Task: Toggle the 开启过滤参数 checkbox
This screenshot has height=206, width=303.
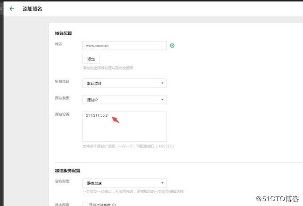Action: [85, 205]
